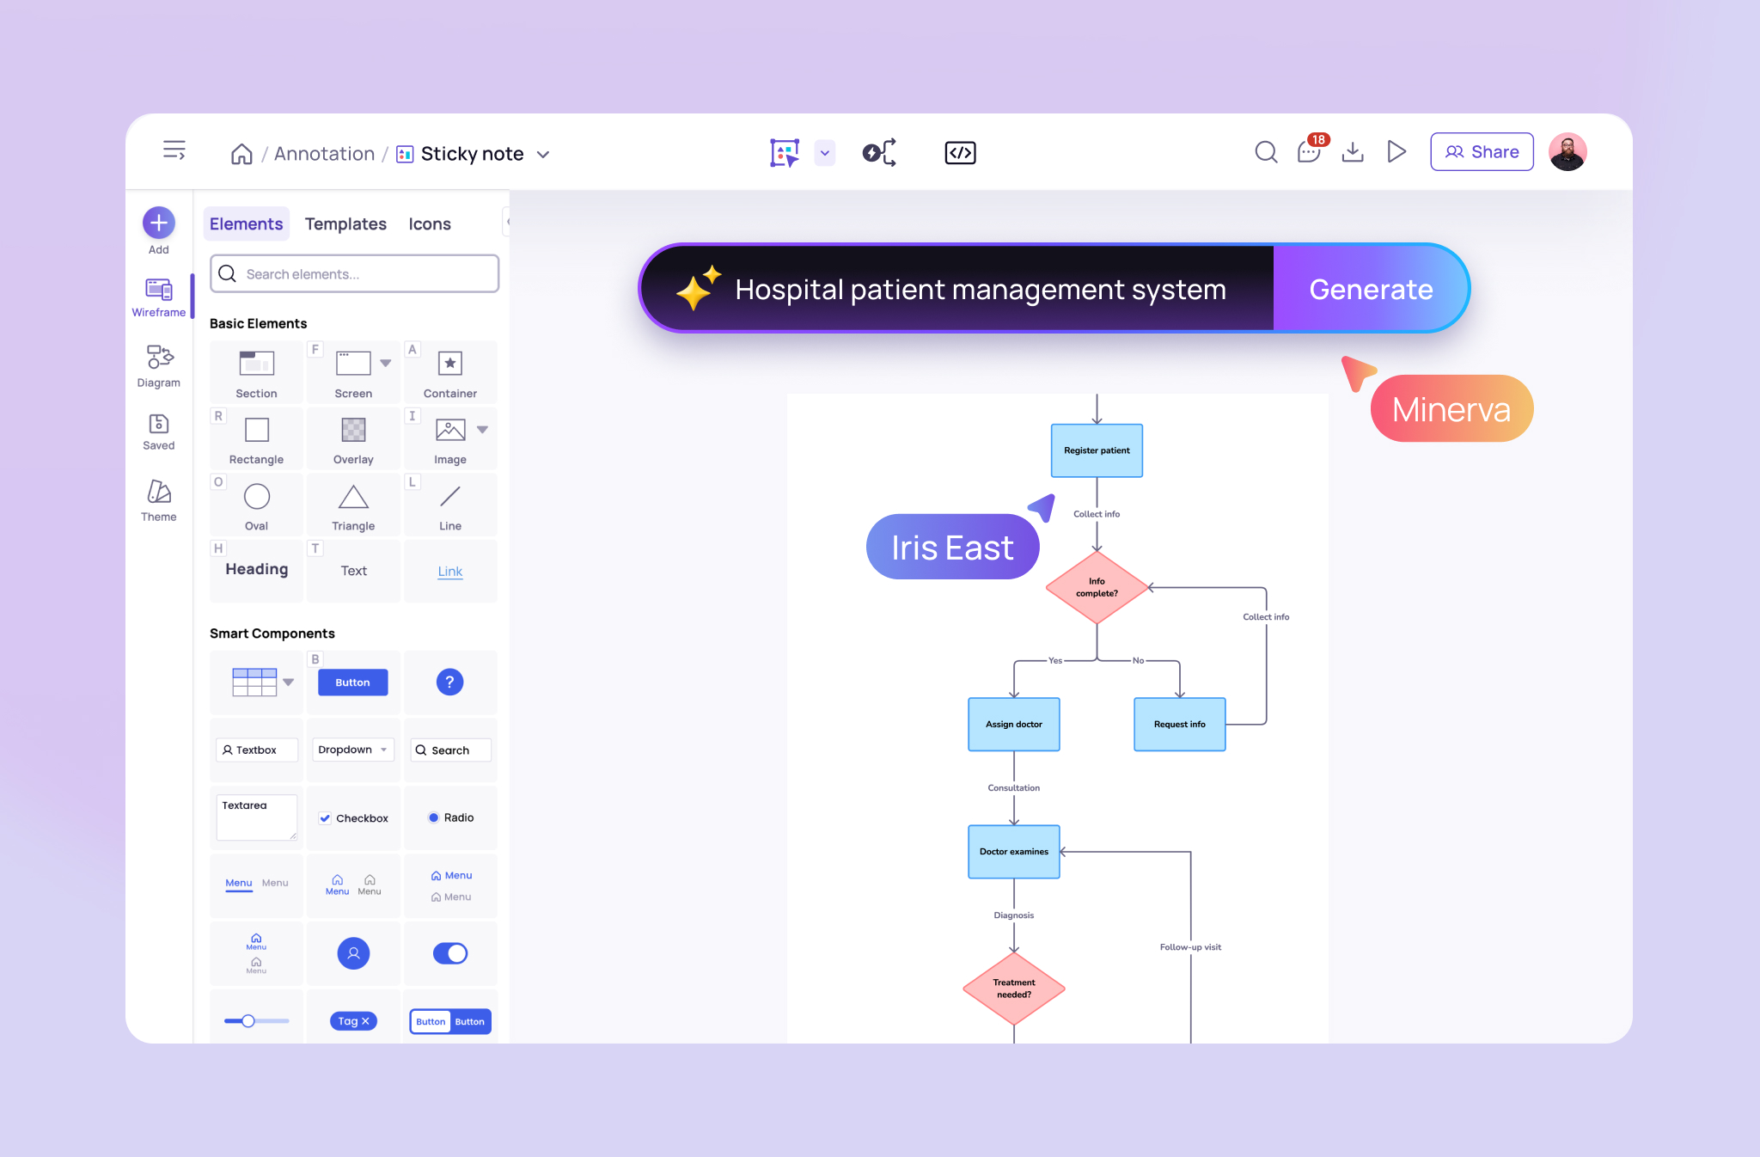This screenshot has height=1157, width=1760.
Task: Flip the toggle switch smart component
Action: click(x=450, y=952)
